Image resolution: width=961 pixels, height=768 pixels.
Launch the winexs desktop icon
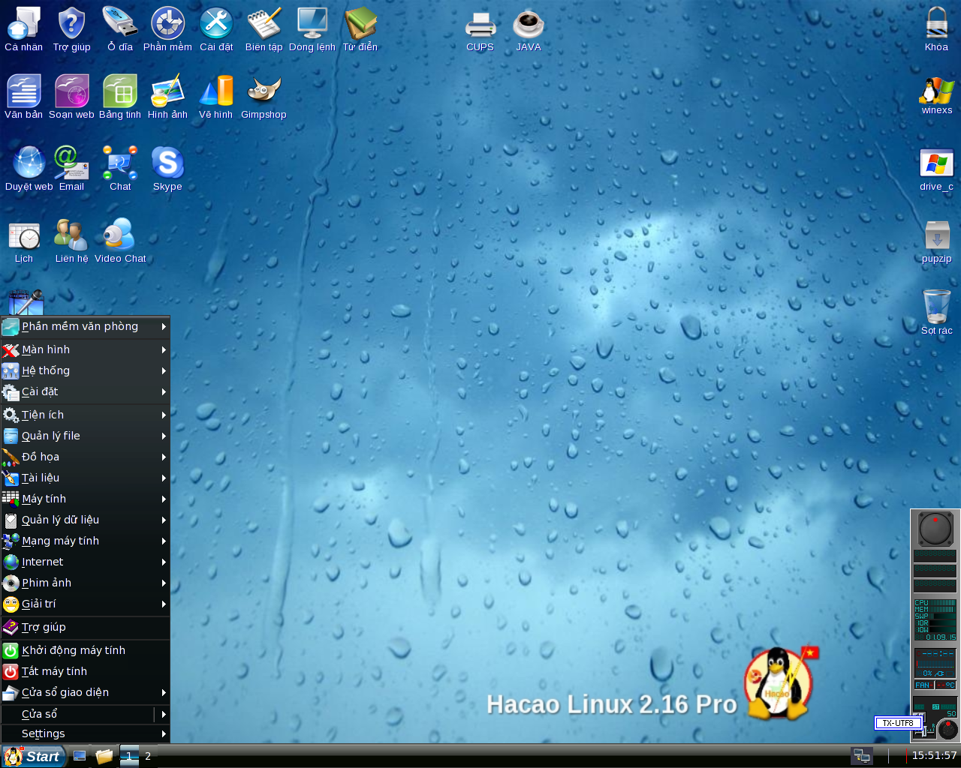pyautogui.click(x=936, y=91)
